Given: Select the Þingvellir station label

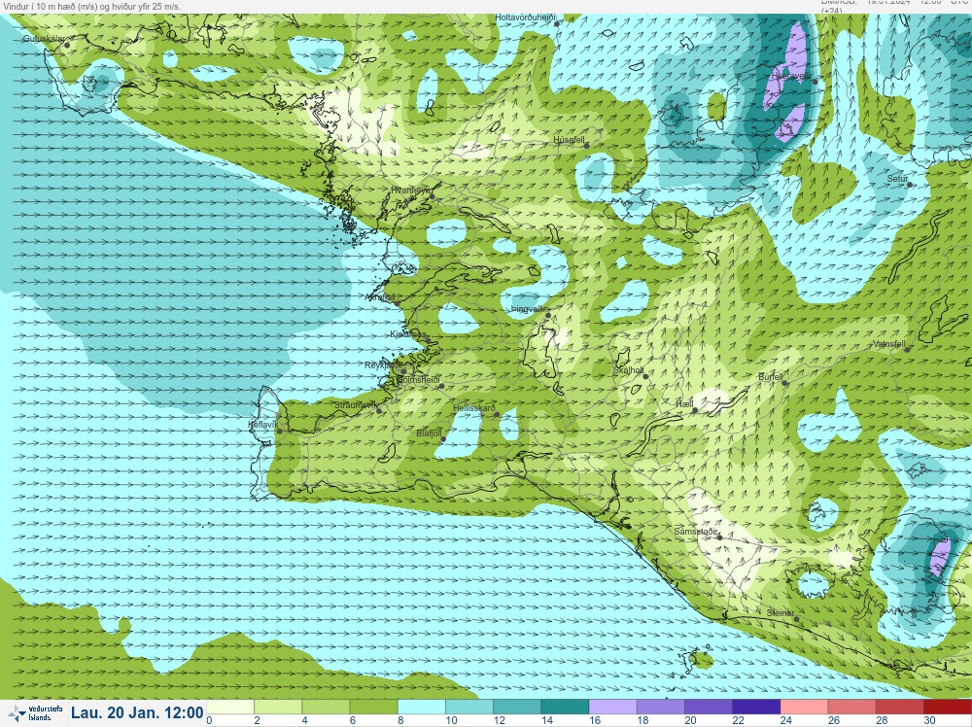Looking at the screenshot, I should click(x=528, y=309).
